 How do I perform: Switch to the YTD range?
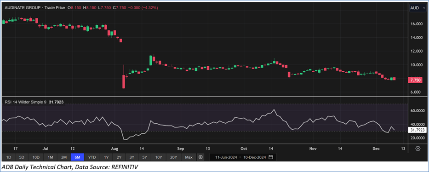coord(92,157)
